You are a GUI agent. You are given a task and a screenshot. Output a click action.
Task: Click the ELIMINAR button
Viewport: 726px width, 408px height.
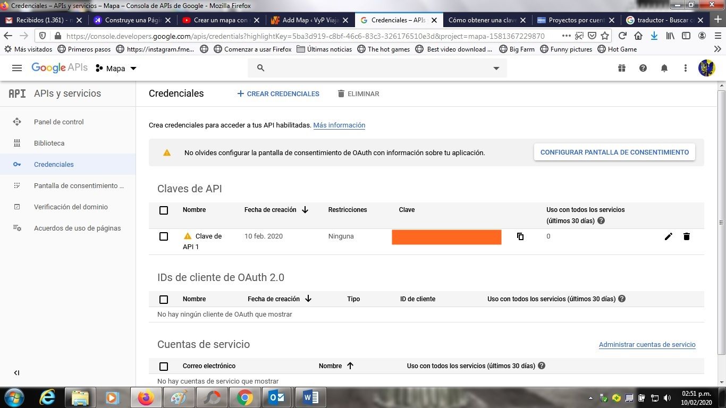pos(358,93)
